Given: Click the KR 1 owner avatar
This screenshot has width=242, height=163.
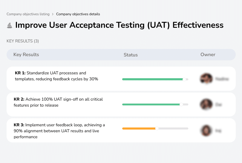Looking at the screenshot, I should [206, 79].
